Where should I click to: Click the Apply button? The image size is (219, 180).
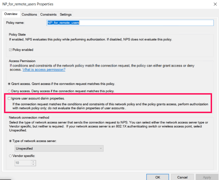(x=207, y=177)
